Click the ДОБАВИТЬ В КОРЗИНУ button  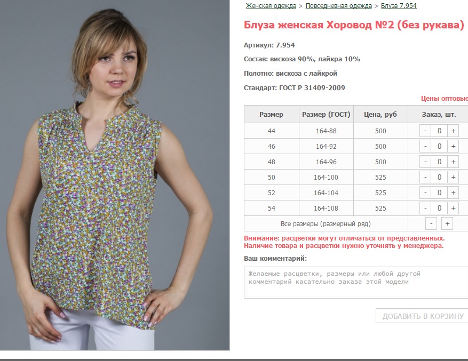pyautogui.click(x=423, y=316)
